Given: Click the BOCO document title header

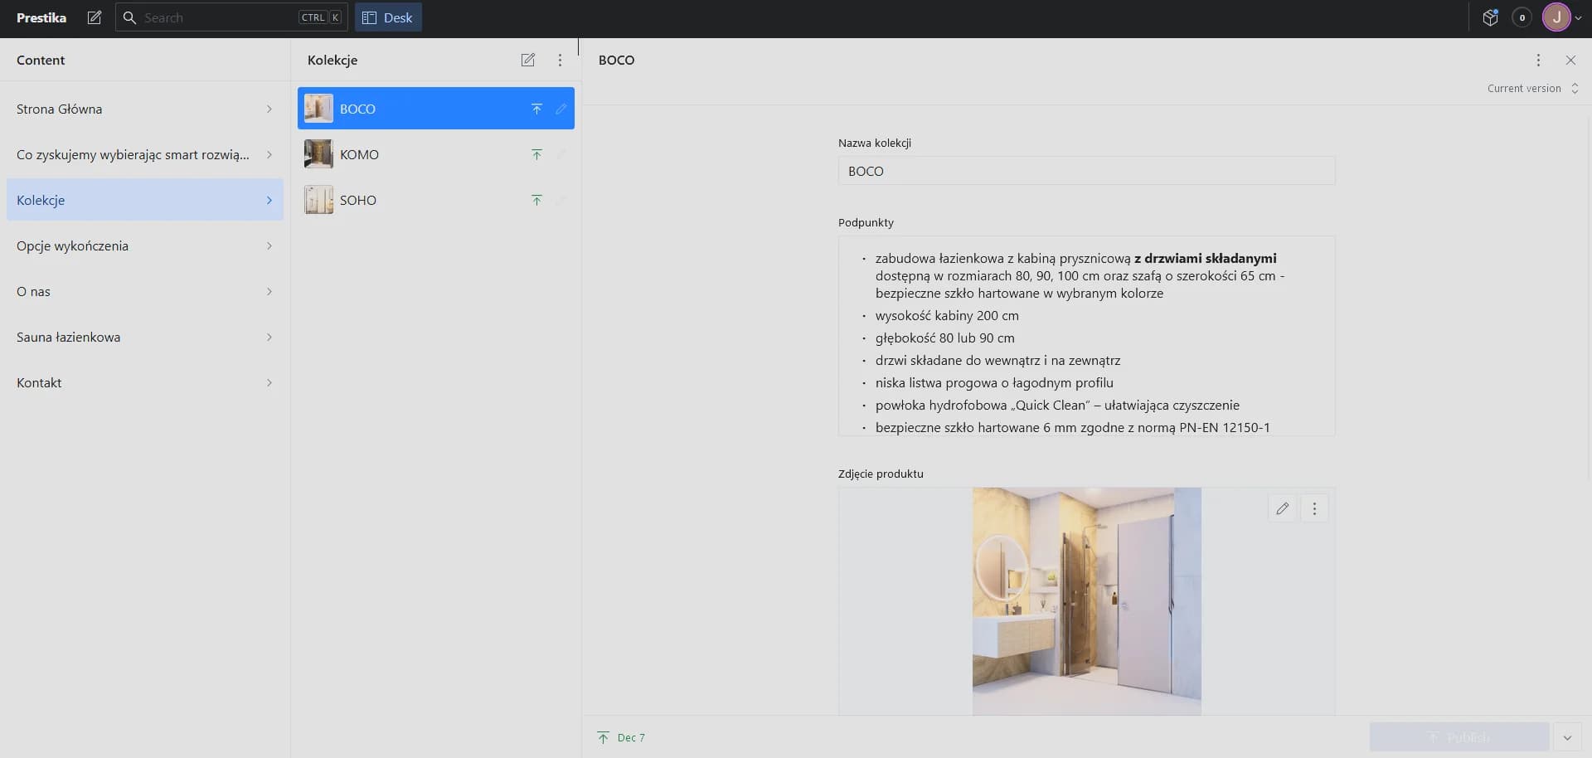Looking at the screenshot, I should [x=616, y=60].
